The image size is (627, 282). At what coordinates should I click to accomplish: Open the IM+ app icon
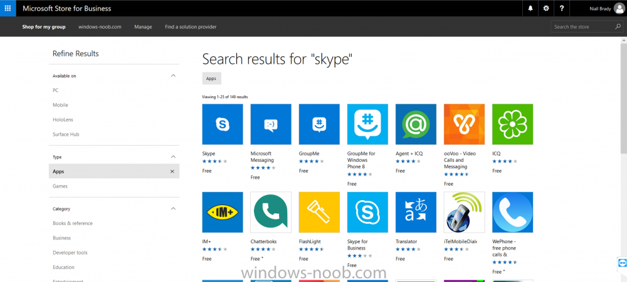[x=223, y=212]
